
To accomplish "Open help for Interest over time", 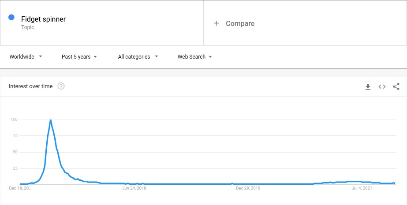I will [x=61, y=86].
